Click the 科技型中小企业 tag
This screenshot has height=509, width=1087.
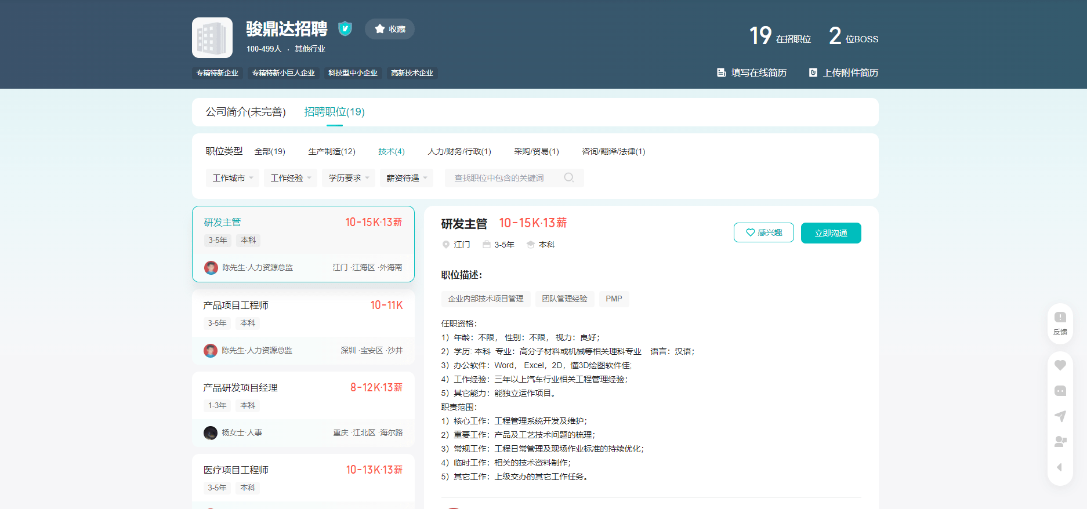pyautogui.click(x=353, y=73)
